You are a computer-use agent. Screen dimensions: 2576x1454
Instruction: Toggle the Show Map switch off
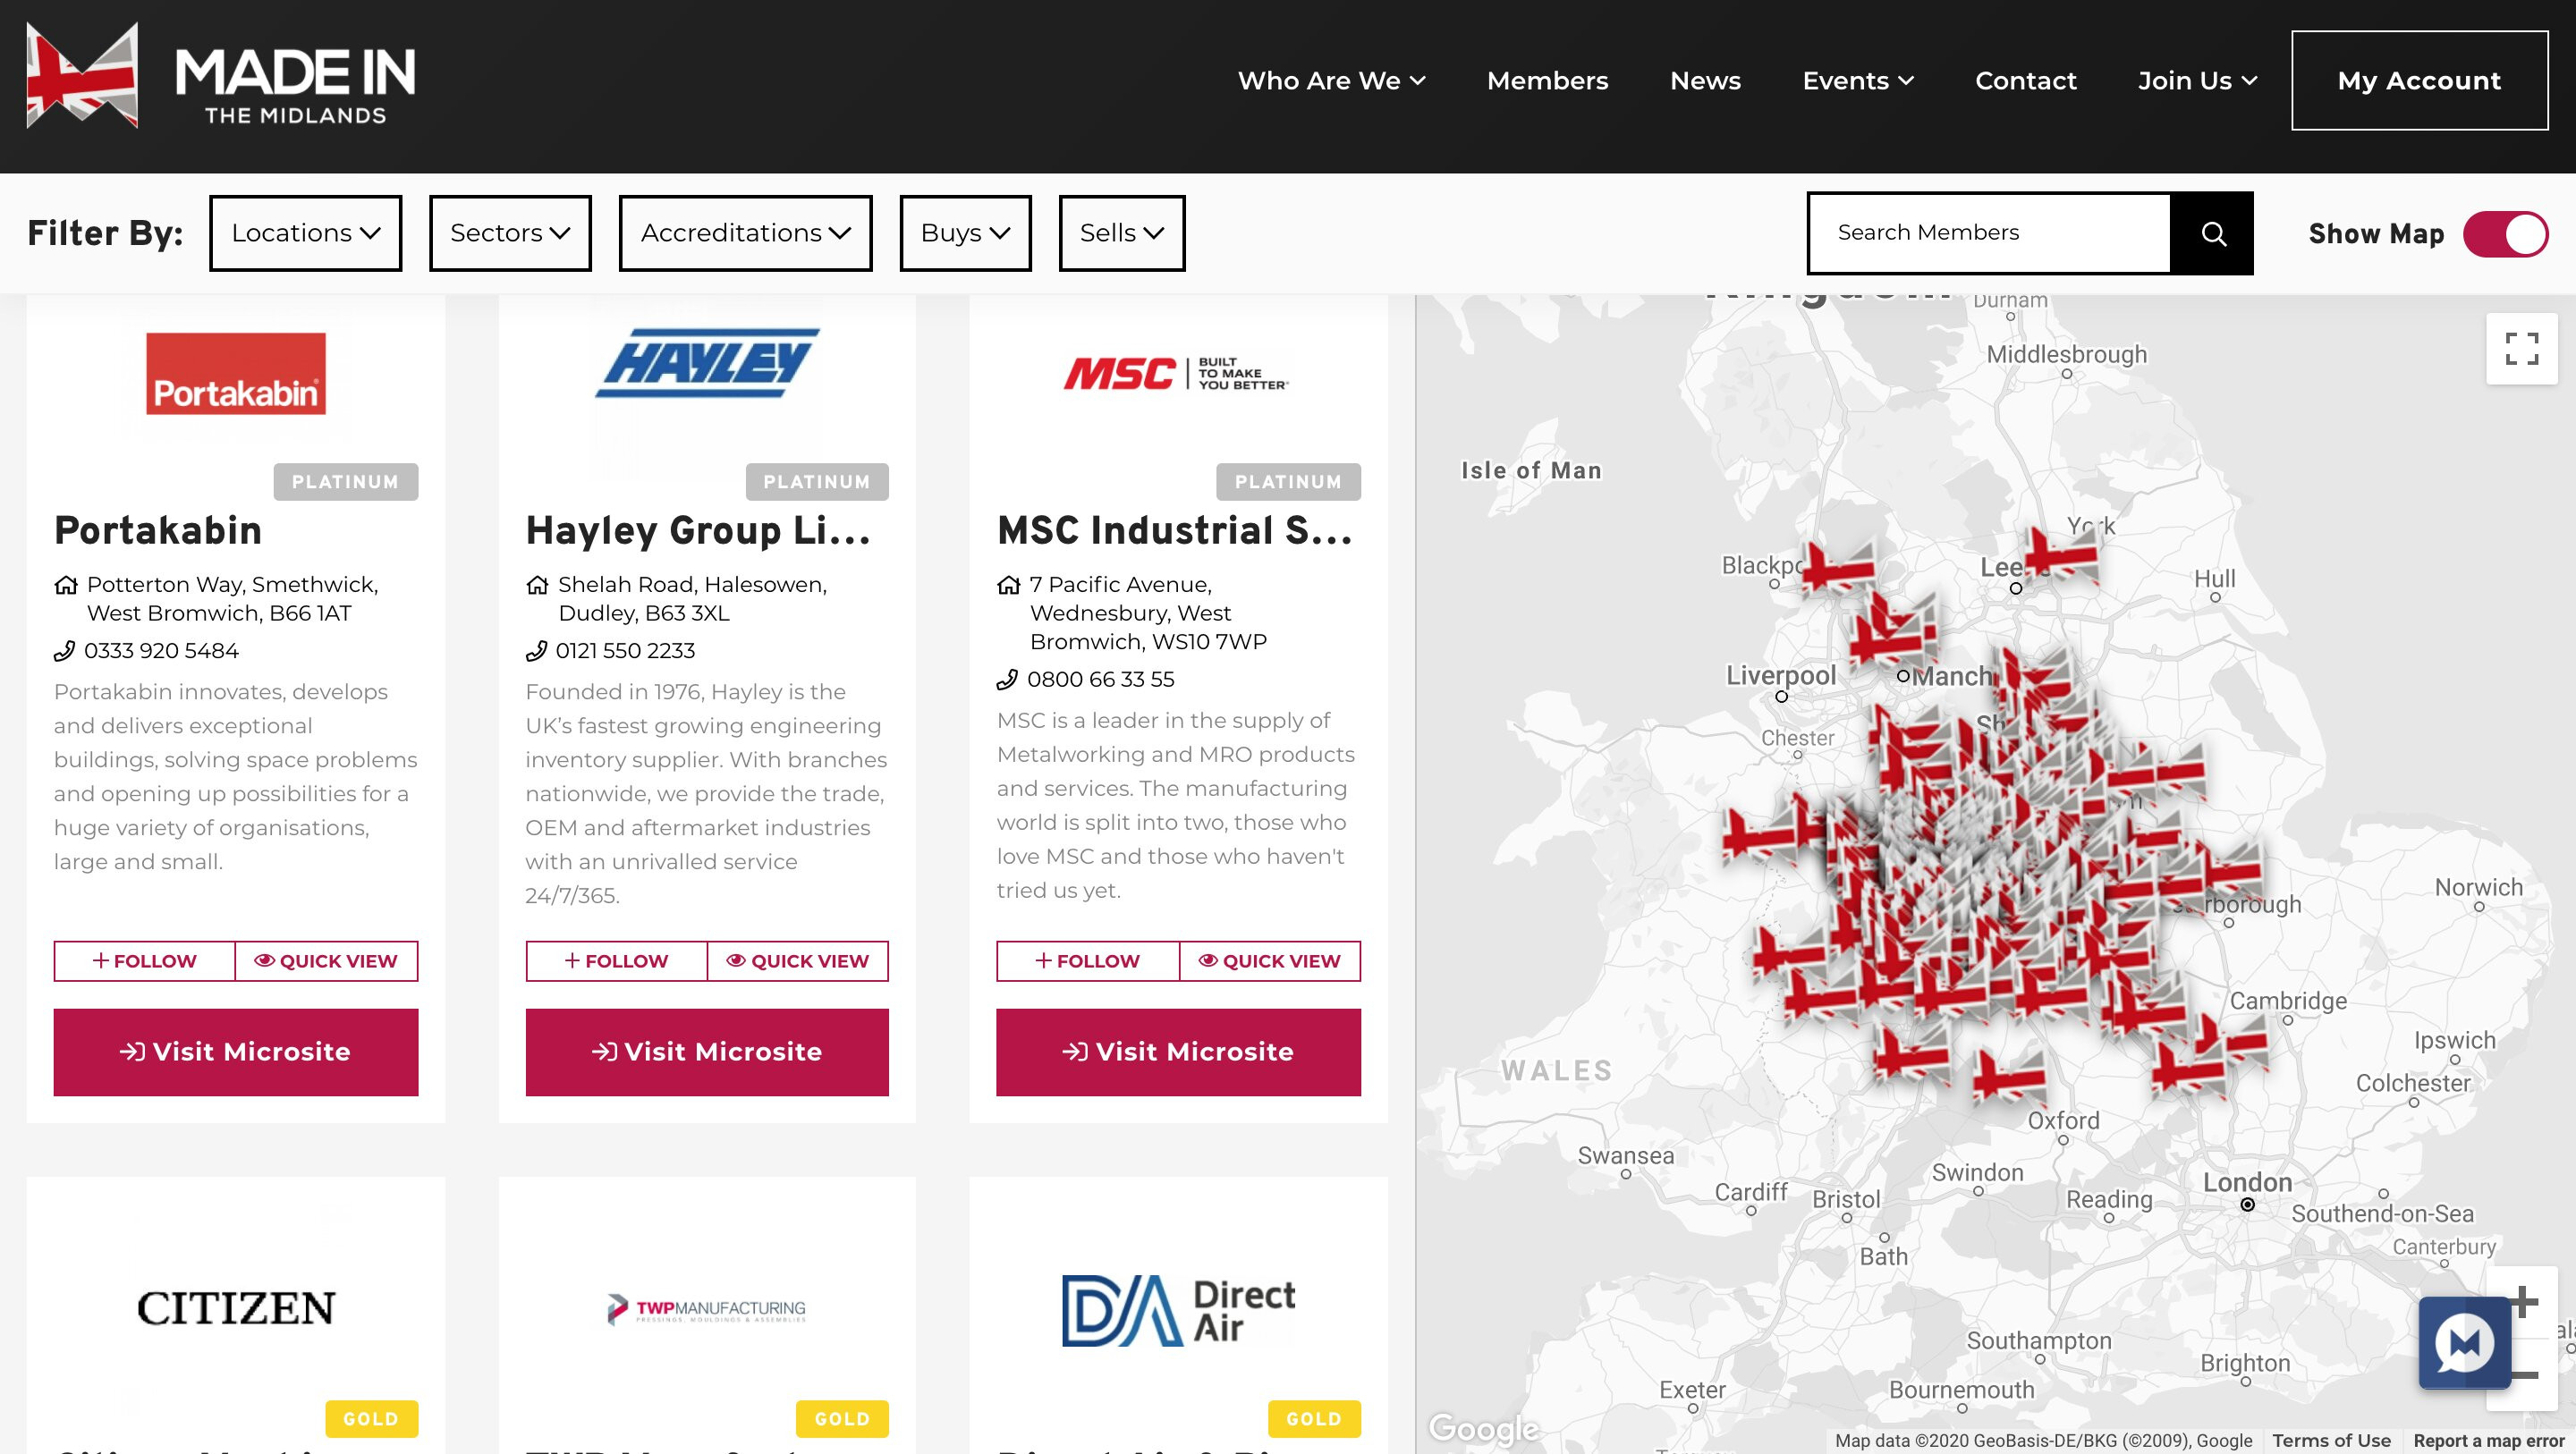coord(2505,234)
